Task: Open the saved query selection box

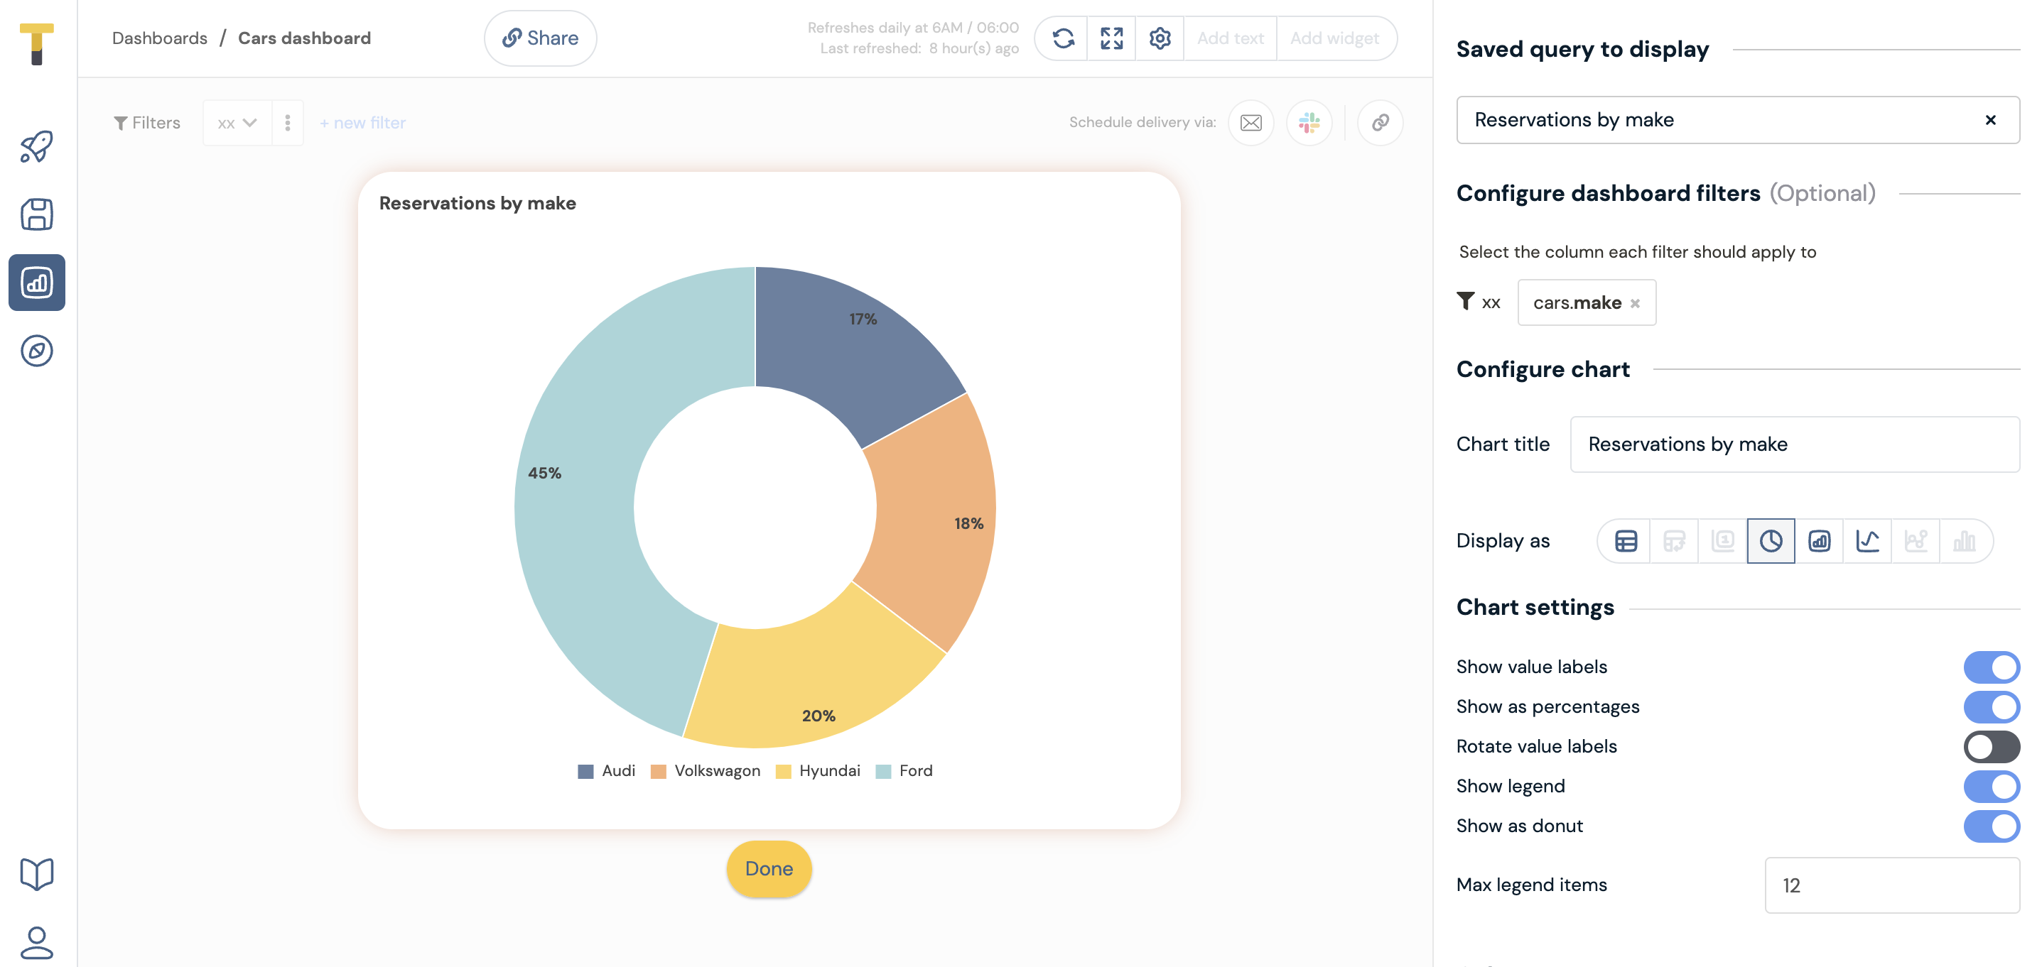Action: 1720,119
